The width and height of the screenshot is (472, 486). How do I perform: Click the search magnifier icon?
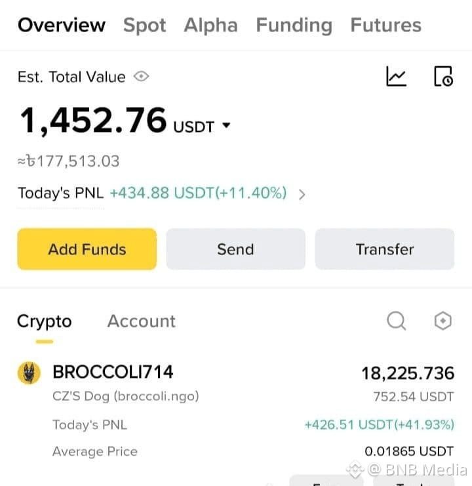(x=397, y=321)
